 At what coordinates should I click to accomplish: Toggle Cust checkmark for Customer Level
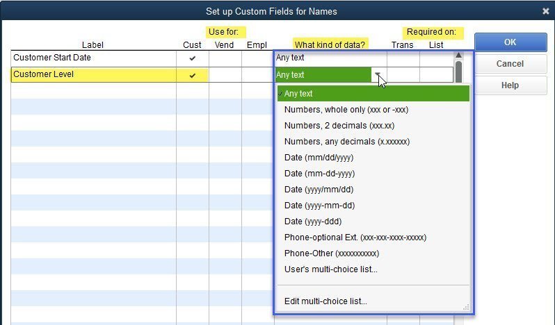[x=192, y=75]
